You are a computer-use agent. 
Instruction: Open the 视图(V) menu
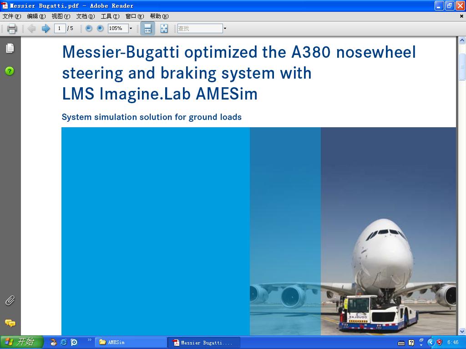tap(61, 16)
